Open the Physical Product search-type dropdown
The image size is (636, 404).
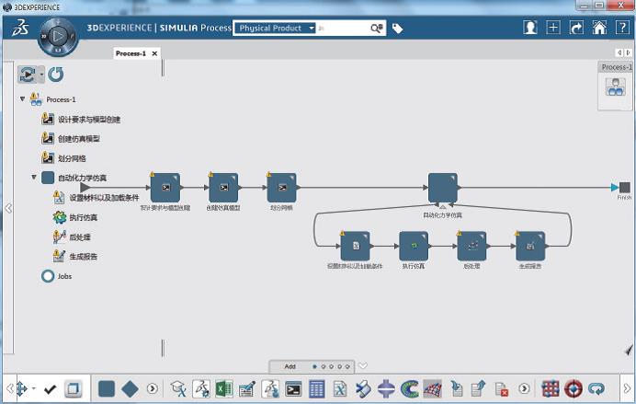tap(275, 28)
